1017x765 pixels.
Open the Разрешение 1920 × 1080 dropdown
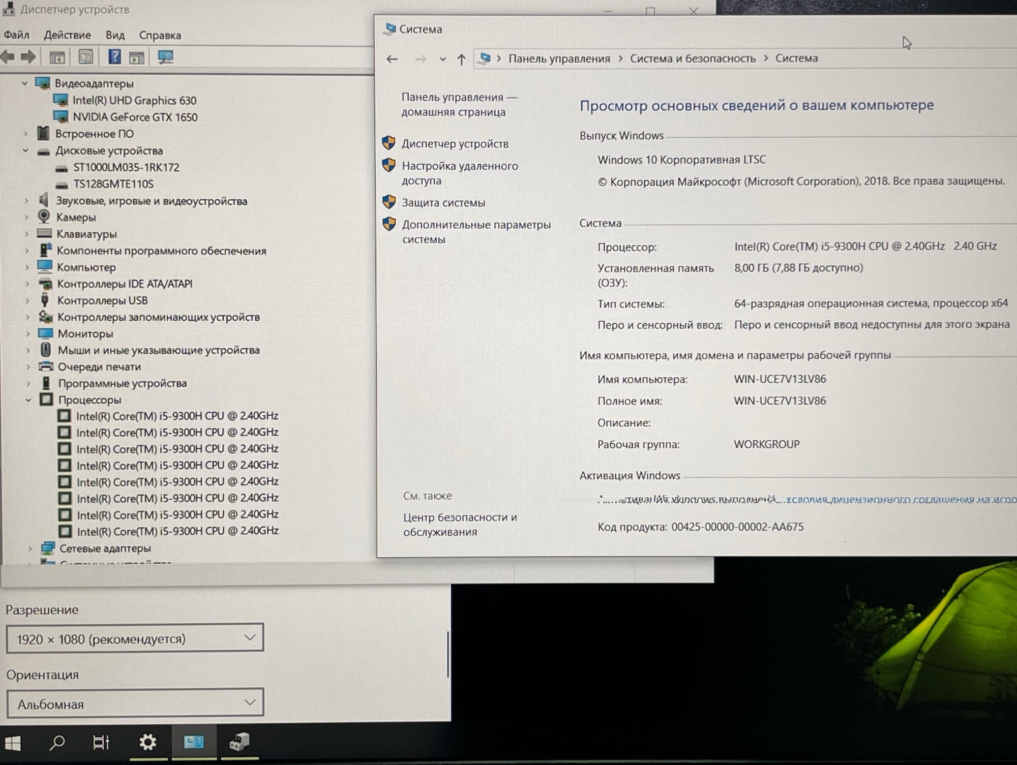point(135,638)
